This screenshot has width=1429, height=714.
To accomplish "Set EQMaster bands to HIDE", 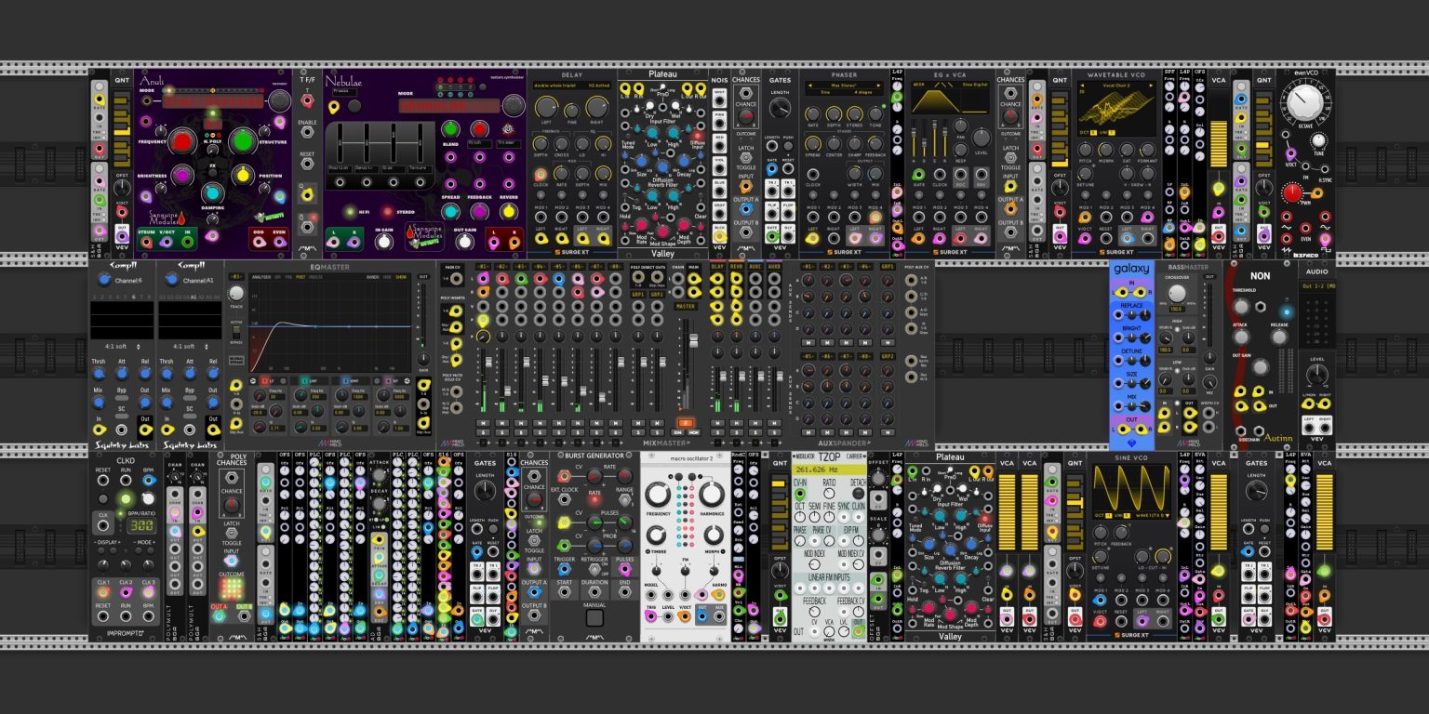I will coord(387,277).
